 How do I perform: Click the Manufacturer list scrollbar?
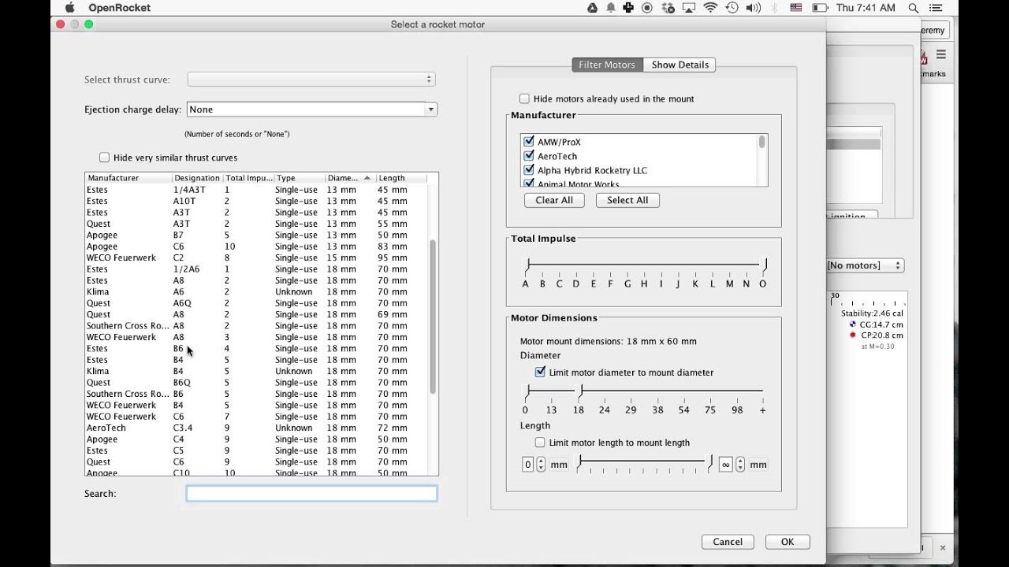tap(761, 142)
